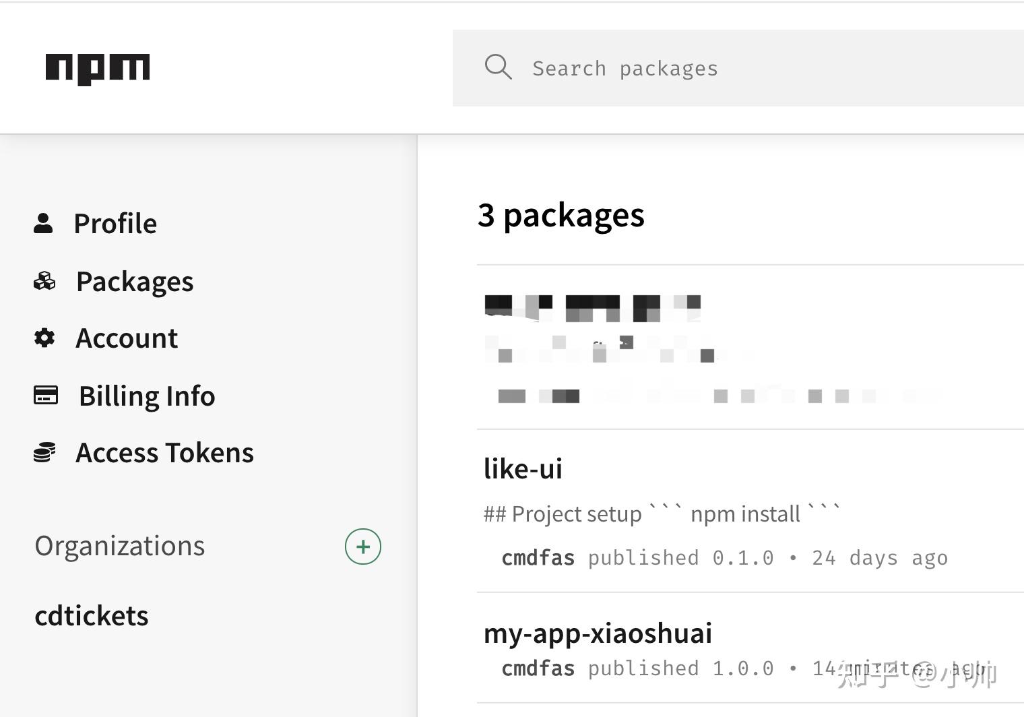1024x717 pixels.
Task: Click the npm logo
Action: (98, 67)
